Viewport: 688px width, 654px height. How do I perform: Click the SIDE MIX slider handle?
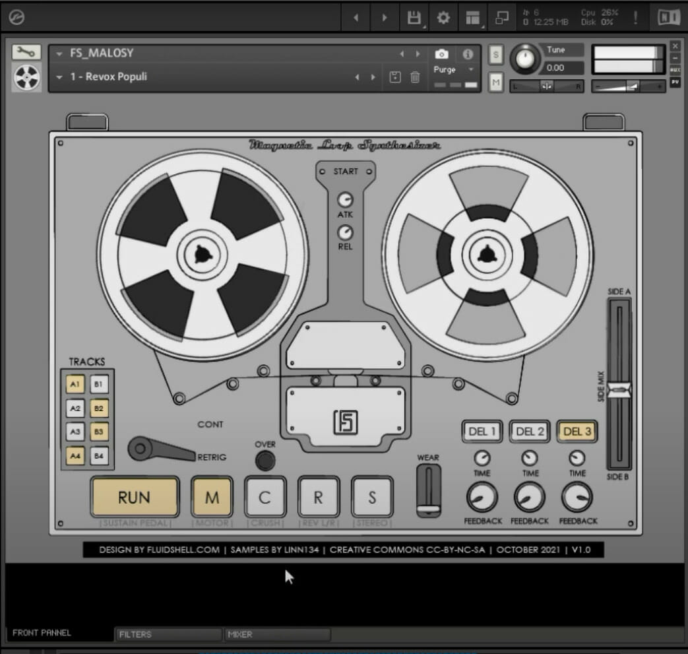pyautogui.click(x=619, y=390)
